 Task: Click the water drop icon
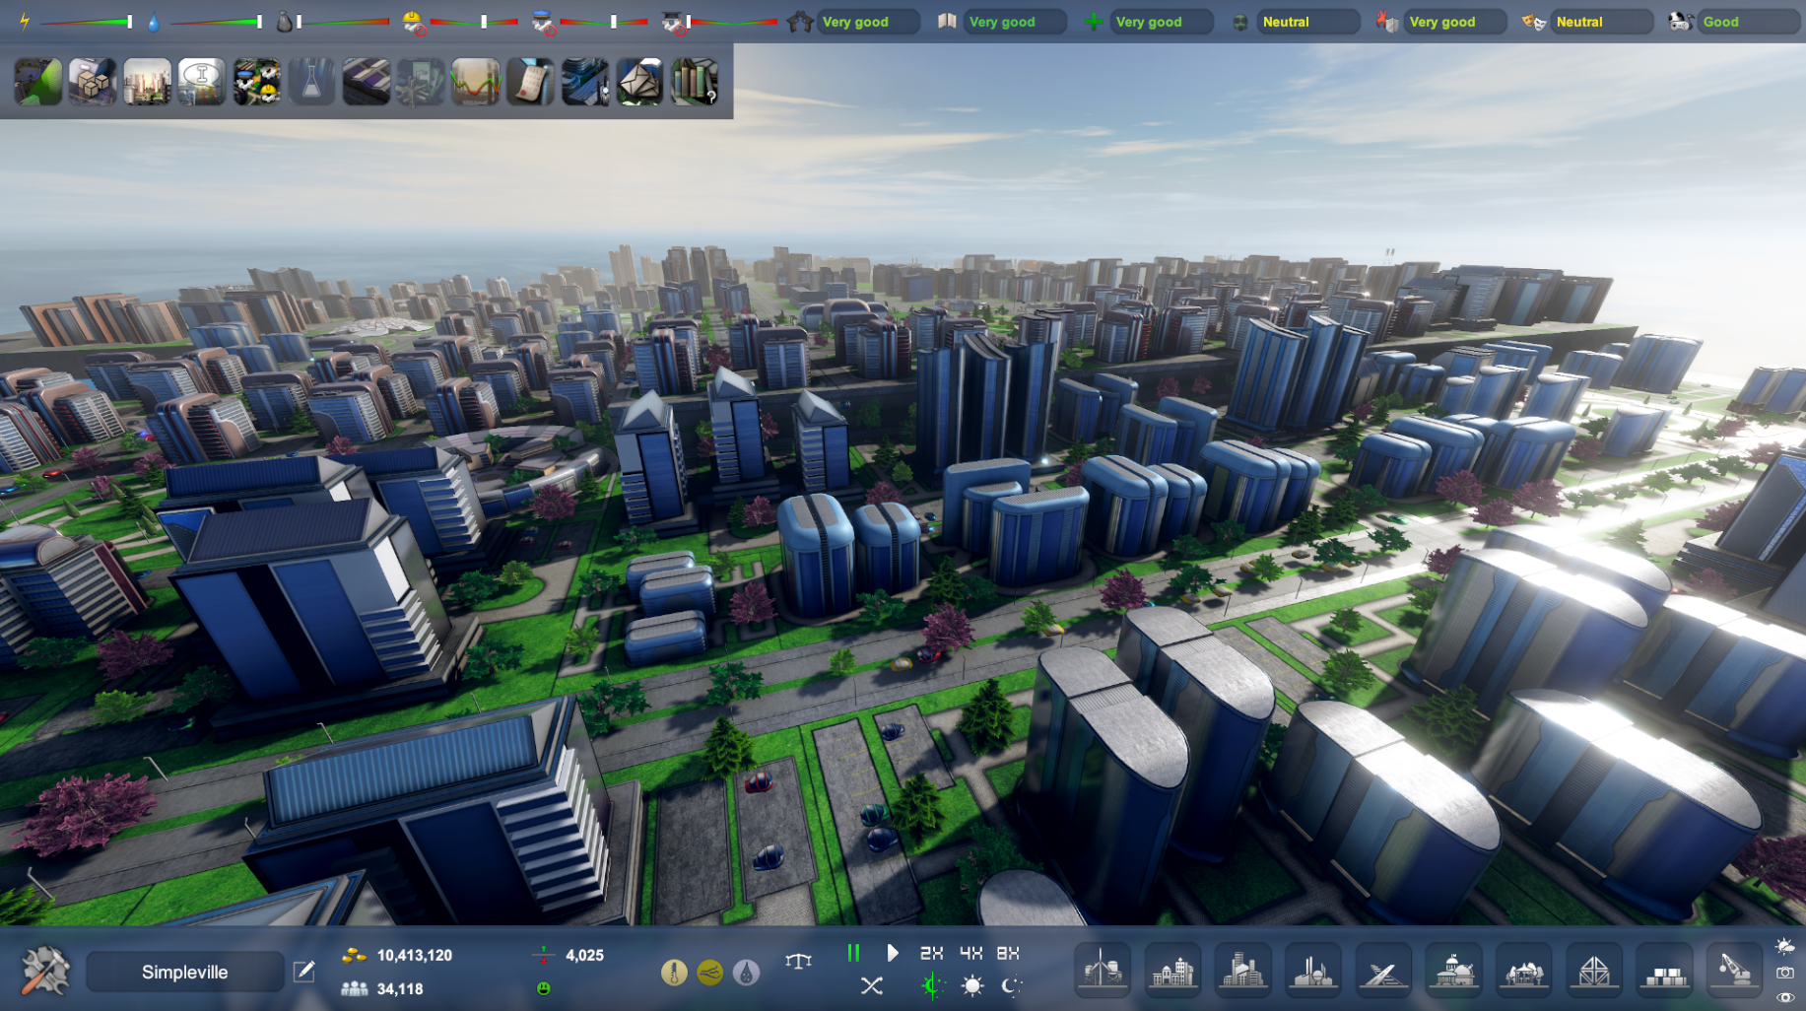click(x=154, y=22)
